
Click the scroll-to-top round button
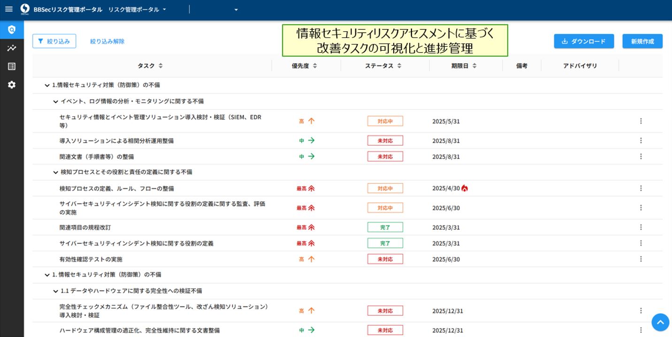[x=660, y=322]
